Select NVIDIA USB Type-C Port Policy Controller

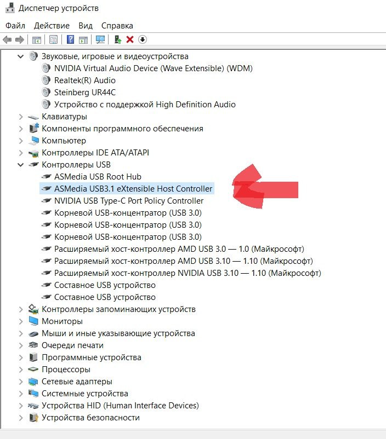click(x=129, y=201)
